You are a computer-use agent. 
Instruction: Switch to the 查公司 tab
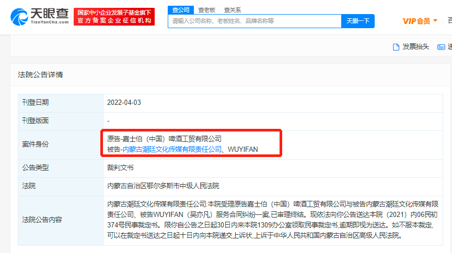point(181,10)
